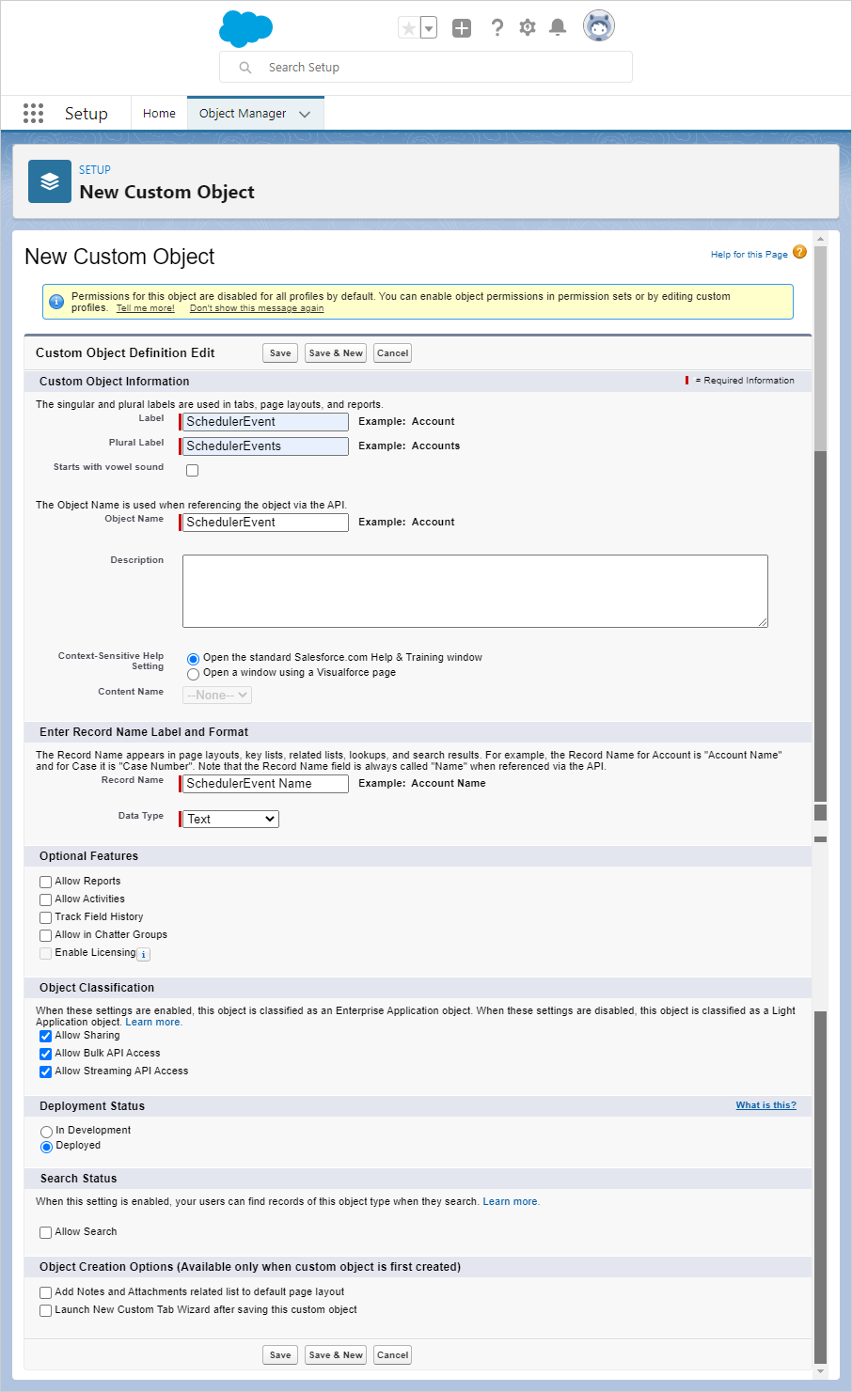Open the App Launcher grid icon
852x1392 pixels.
33,114
